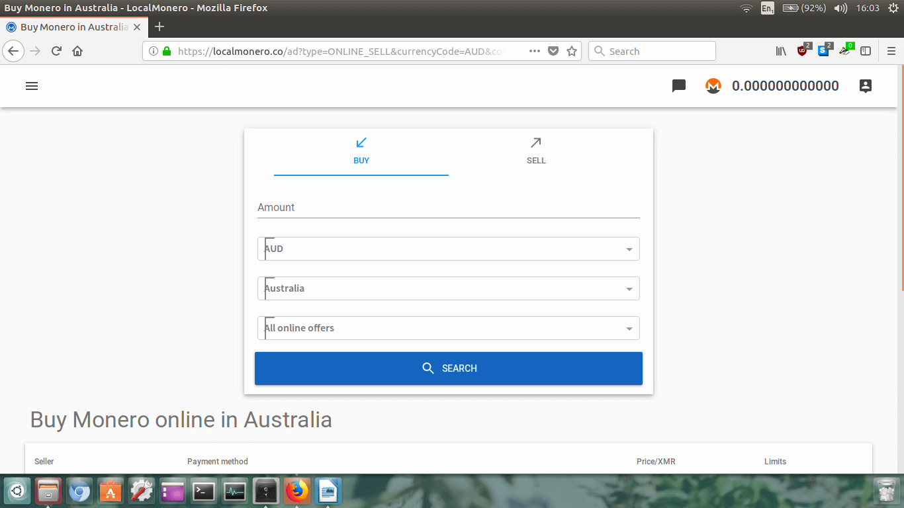Go to the Firefox home page
Viewport: 904px width, 508px height.
[x=77, y=51]
